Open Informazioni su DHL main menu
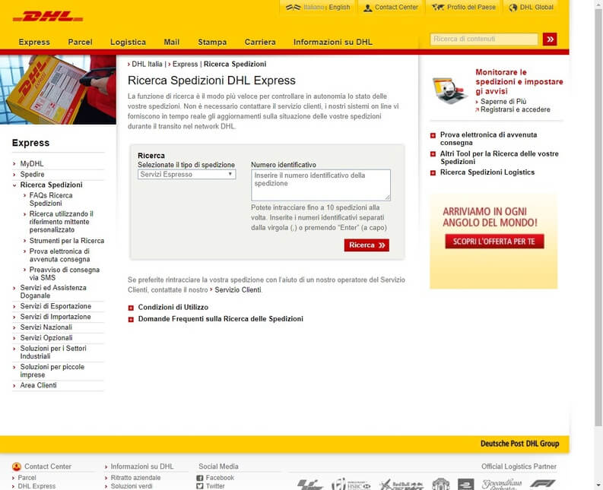This screenshot has width=603, height=490. 332,43
